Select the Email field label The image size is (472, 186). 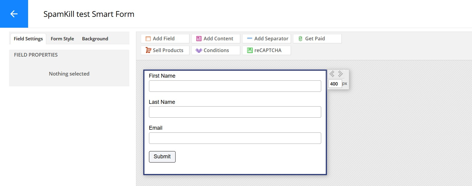click(x=156, y=128)
